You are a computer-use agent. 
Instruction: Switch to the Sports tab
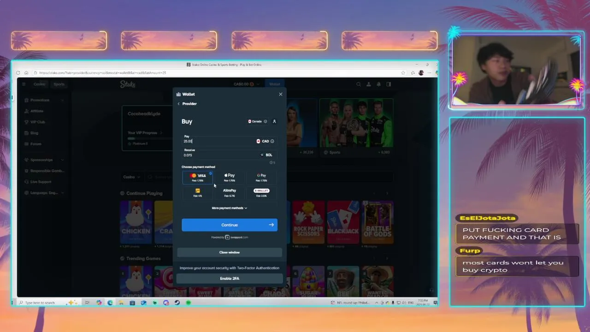(x=59, y=84)
